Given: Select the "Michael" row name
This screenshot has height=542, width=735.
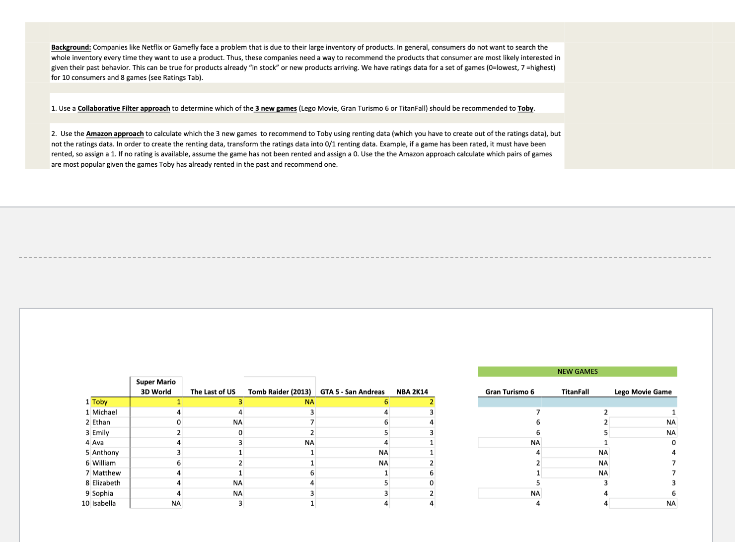Looking at the screenshot, I should click(x=105, y=412).
